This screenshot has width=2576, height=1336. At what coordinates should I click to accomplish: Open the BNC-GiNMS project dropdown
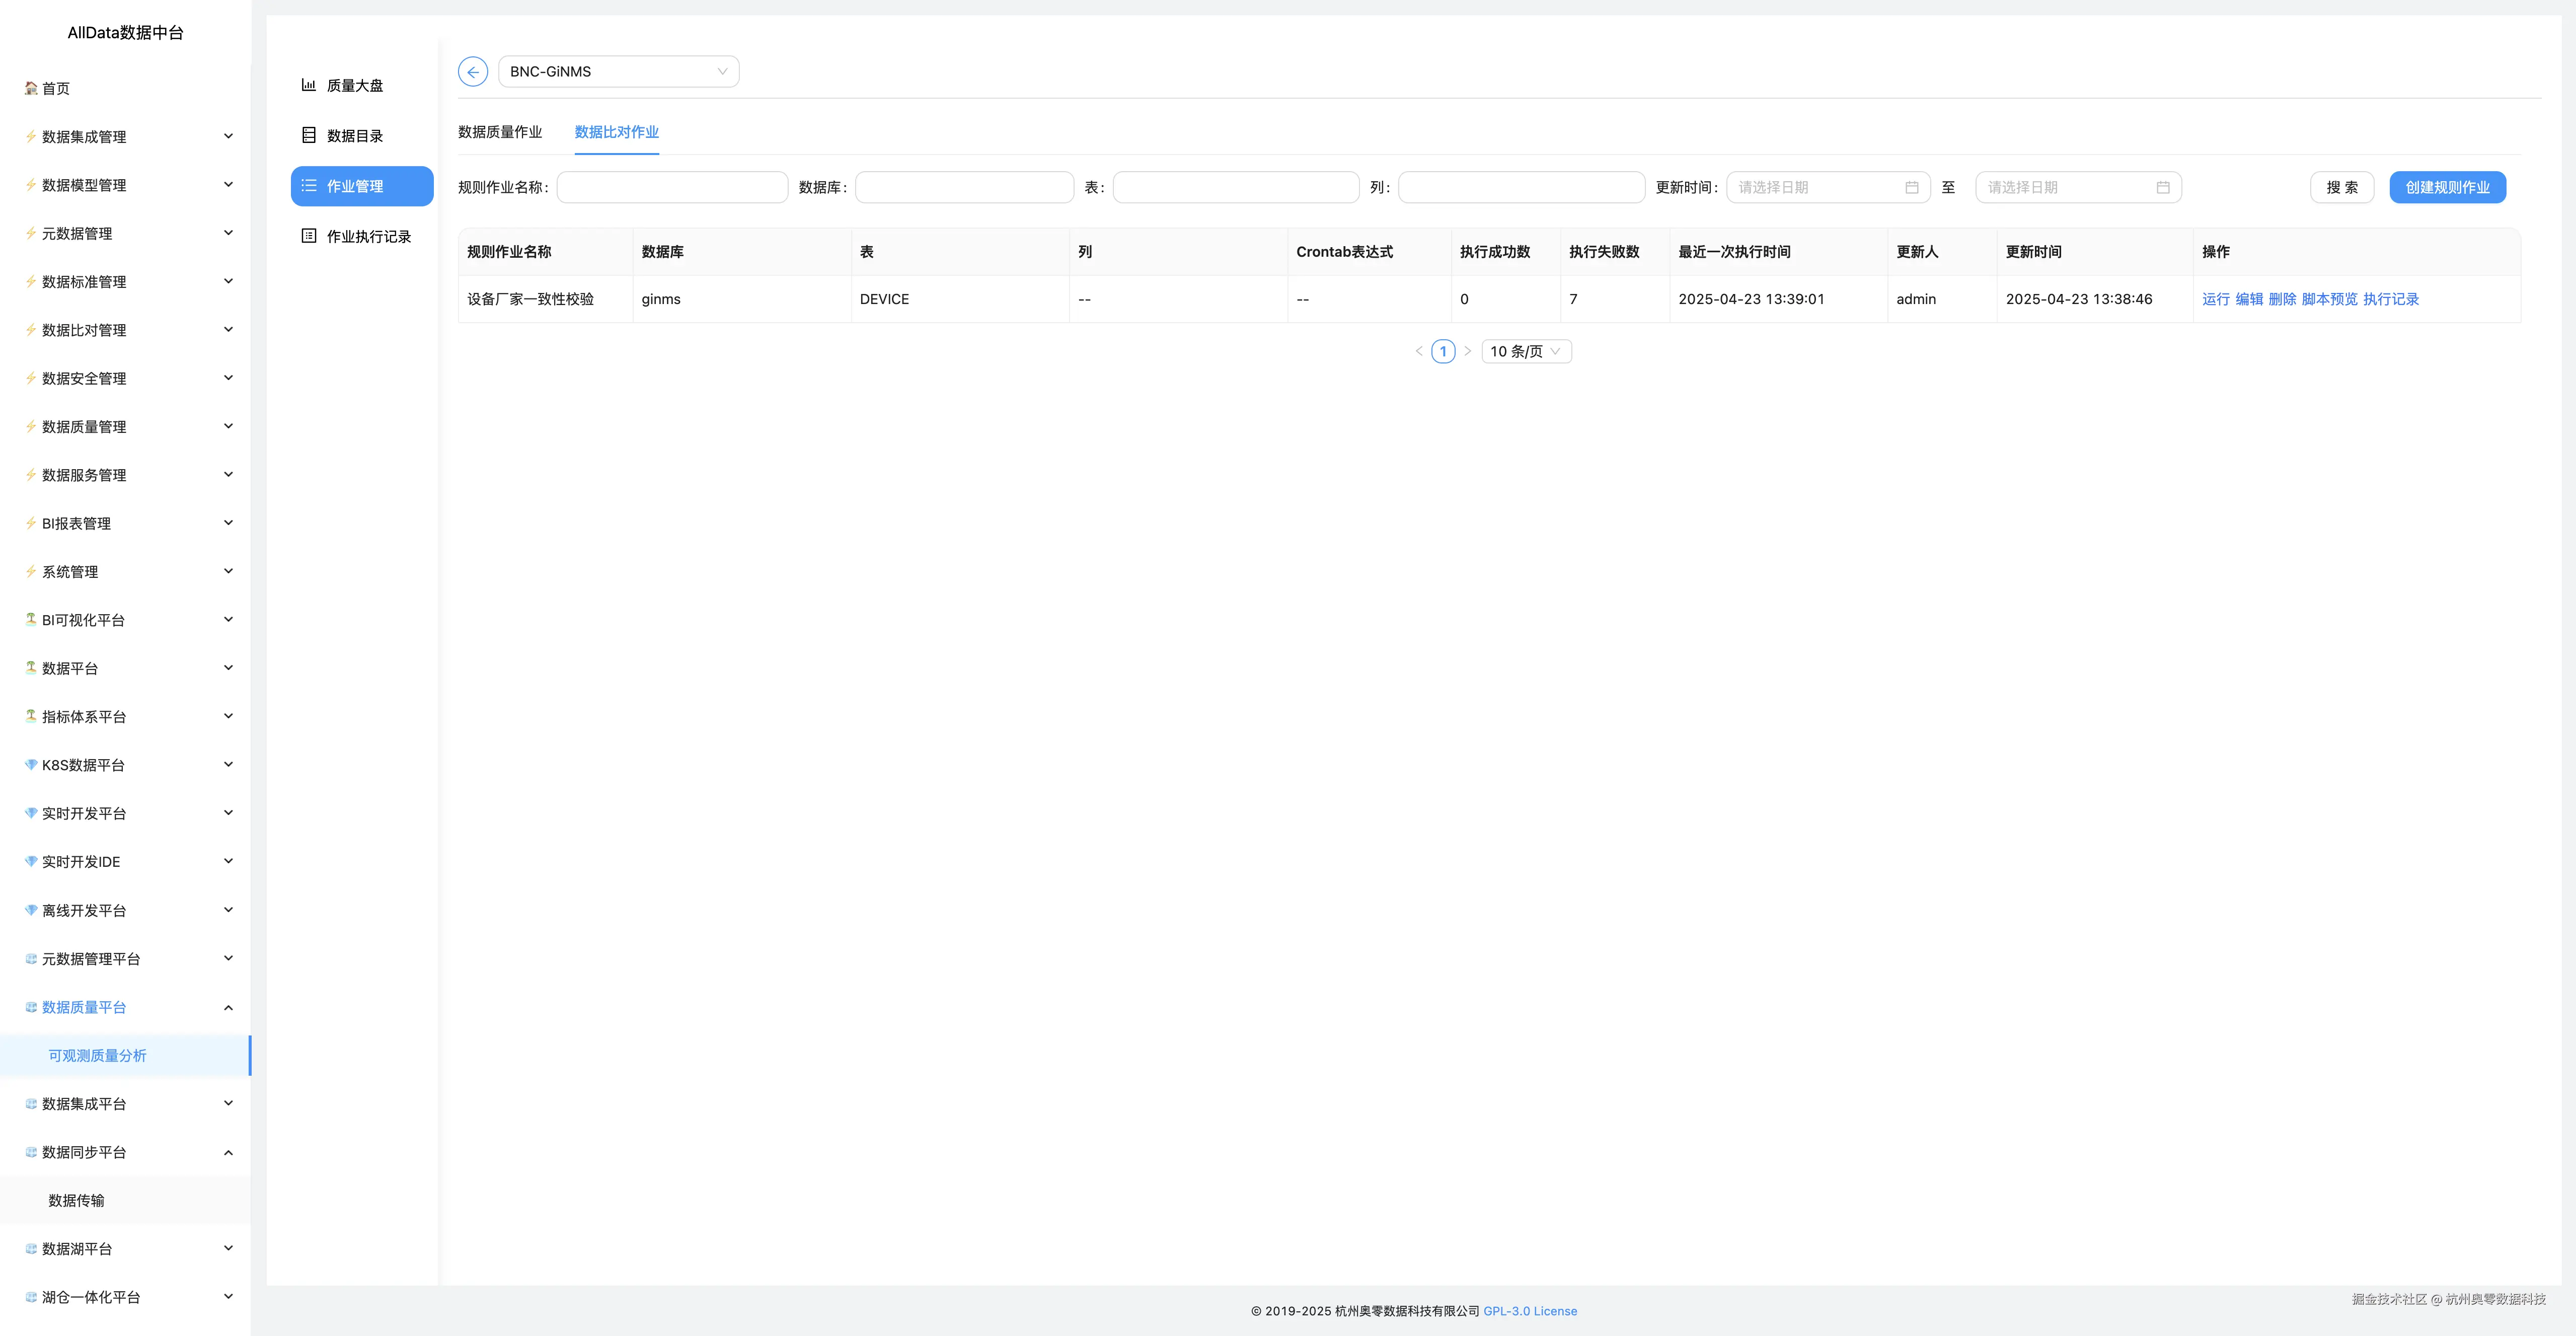tap(618, 72)
